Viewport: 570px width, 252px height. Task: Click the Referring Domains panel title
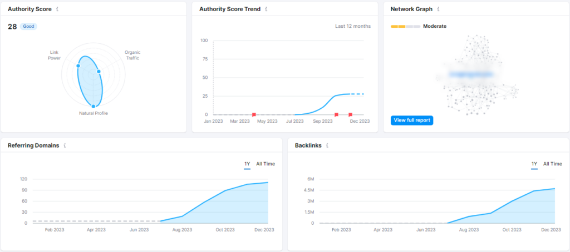coord(33,145)
